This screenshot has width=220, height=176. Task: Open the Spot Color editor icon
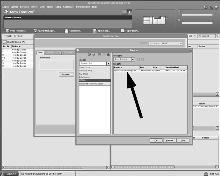pyautogui.click(x=95, y=31)
